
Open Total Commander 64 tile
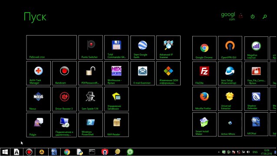coord(116,47)
